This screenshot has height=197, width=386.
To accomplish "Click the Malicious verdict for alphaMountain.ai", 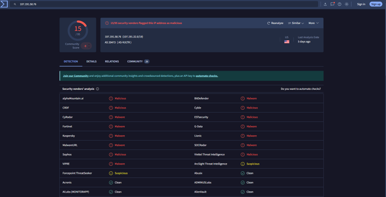I will tap(121, 98).
